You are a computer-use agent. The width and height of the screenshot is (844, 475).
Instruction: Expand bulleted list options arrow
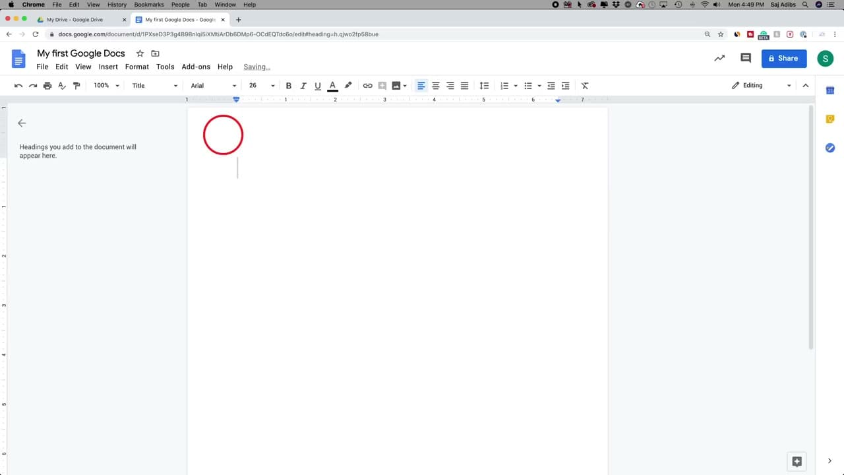pyautogui.click(x=539, y=86)
